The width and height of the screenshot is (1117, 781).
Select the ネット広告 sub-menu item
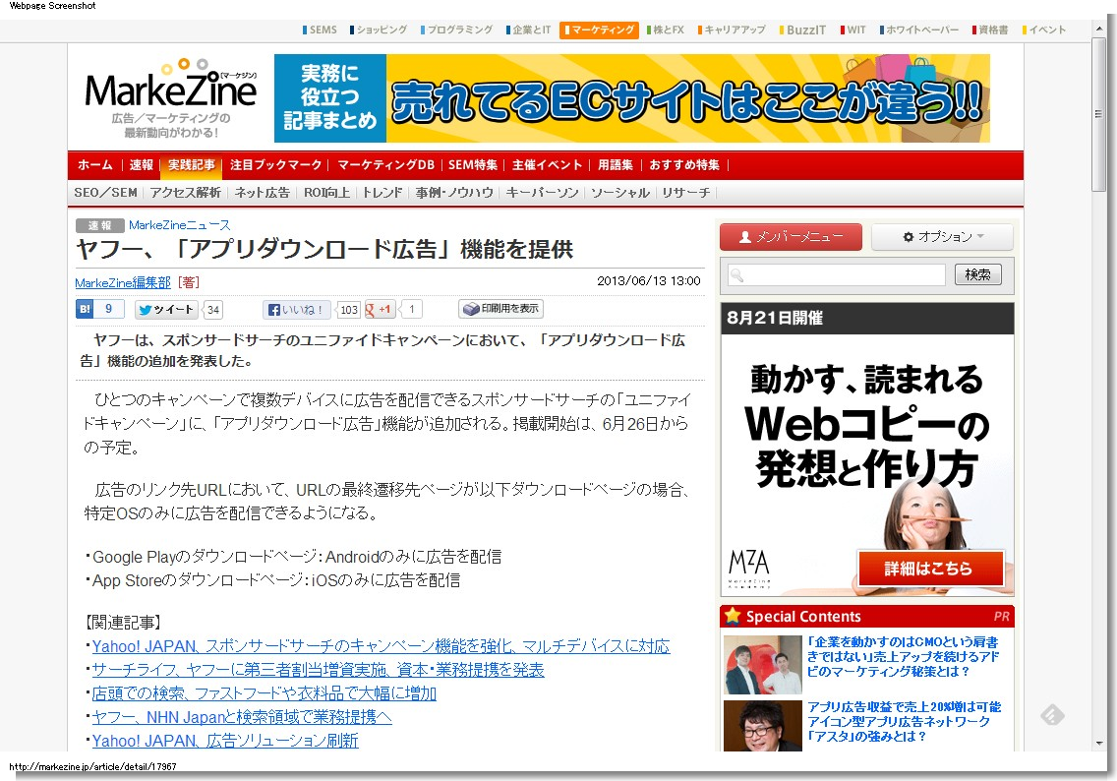(x=263, y=193)
